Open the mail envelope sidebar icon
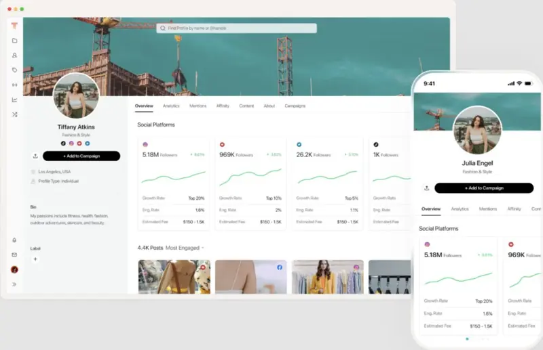Viewport: 543px width, 350px height. point(14,255)
